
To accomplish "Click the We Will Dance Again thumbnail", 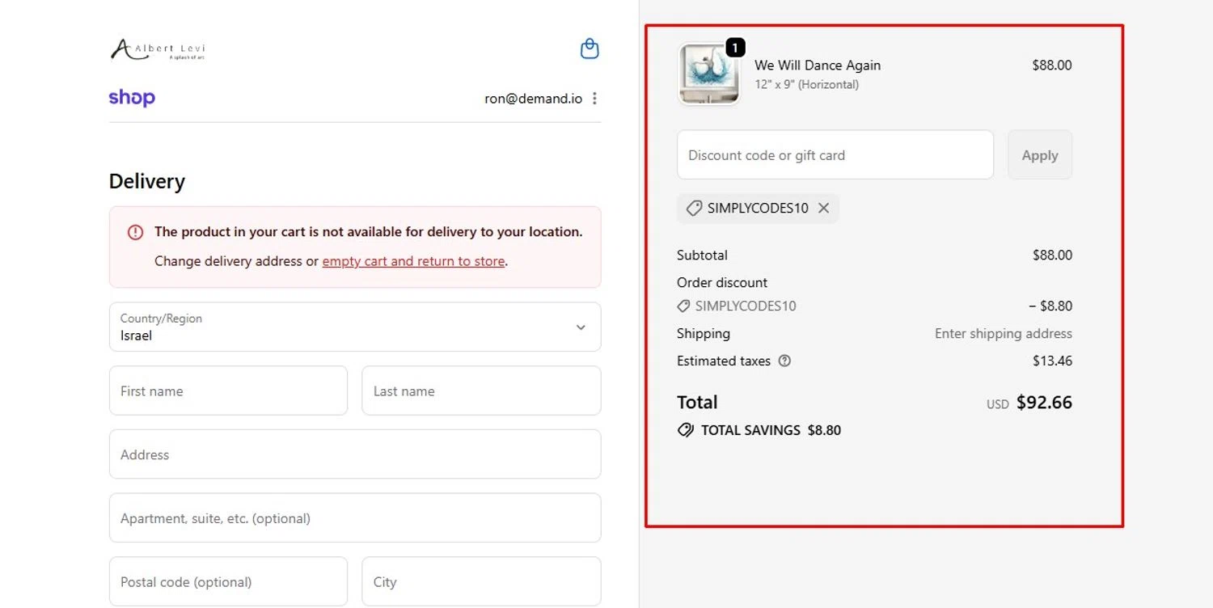I will (708, 74).
